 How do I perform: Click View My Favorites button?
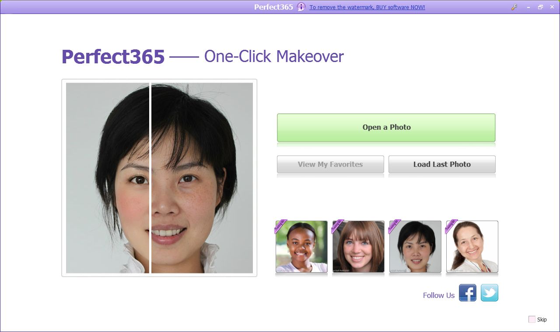point(330,164)
